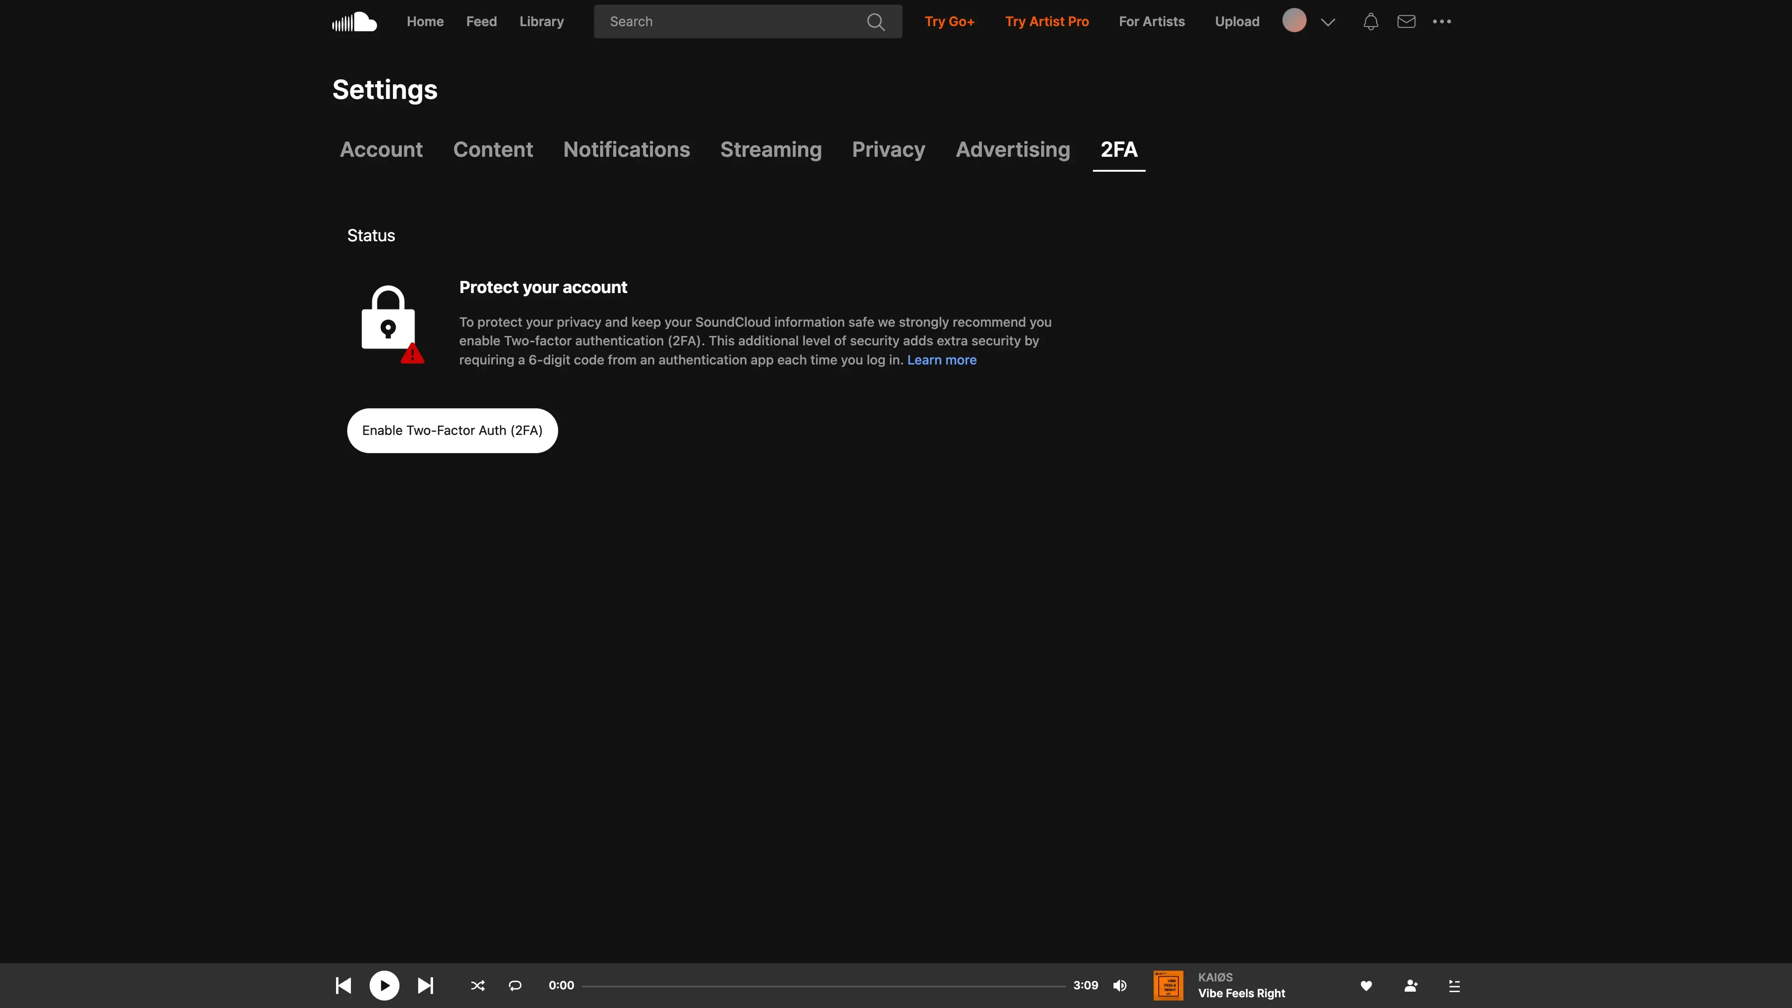Open the Learn more link

pos(941,360)
